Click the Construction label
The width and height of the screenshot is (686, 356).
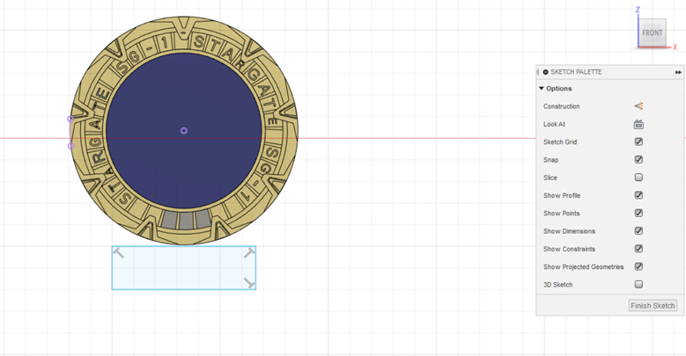click(x=561, y=106)
